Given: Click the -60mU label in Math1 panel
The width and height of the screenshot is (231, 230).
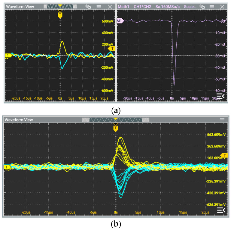Looking at the screenshot, I should click(x=220, y=91).
